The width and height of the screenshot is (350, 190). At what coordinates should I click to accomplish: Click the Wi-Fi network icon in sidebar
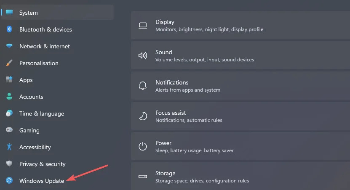coord(9,46)
